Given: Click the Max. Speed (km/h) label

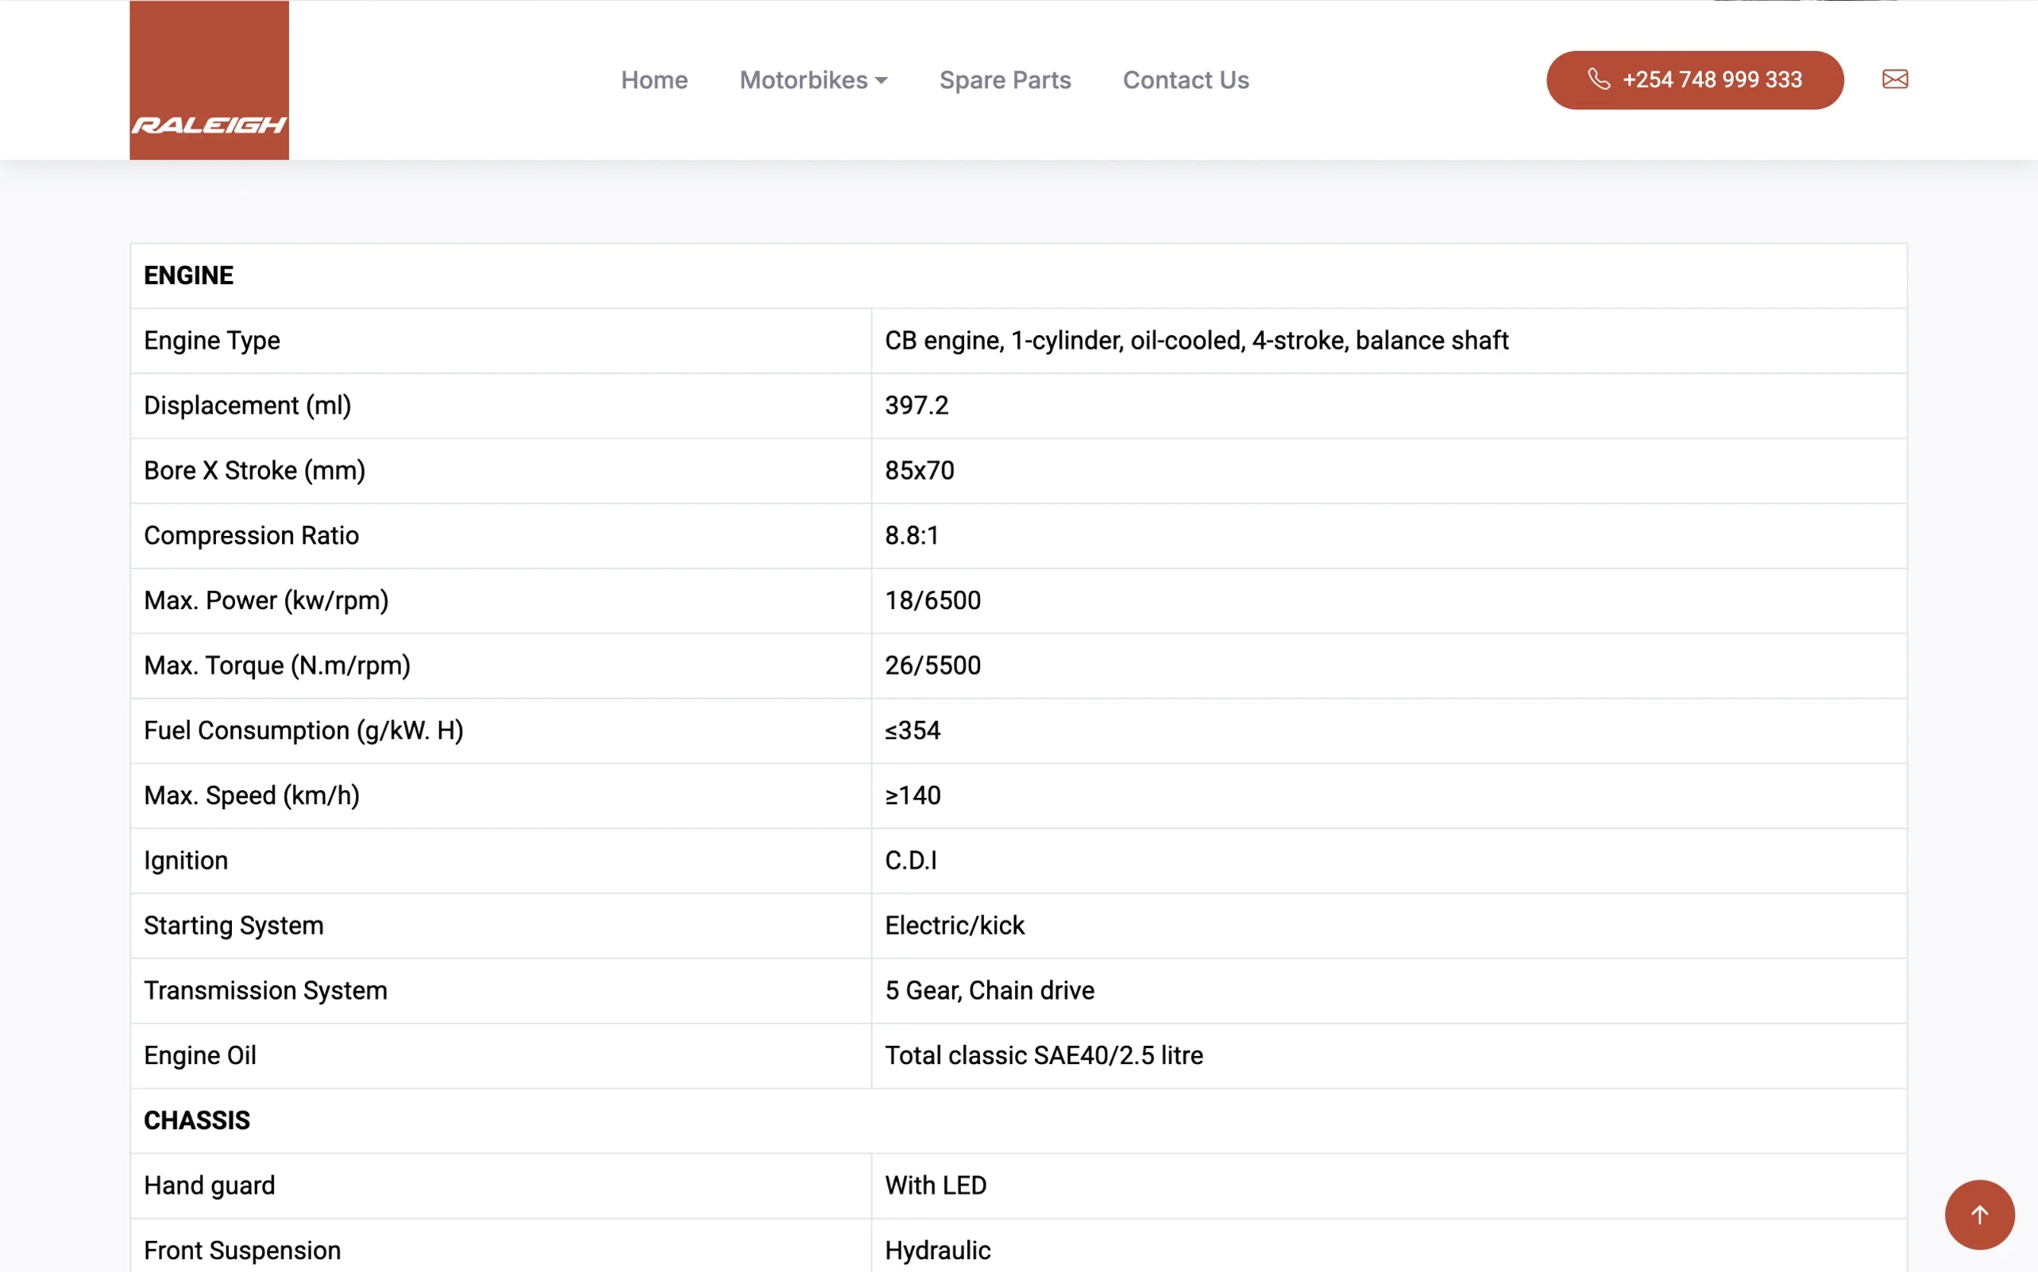Looking at the screenshot, I should 252,795.
